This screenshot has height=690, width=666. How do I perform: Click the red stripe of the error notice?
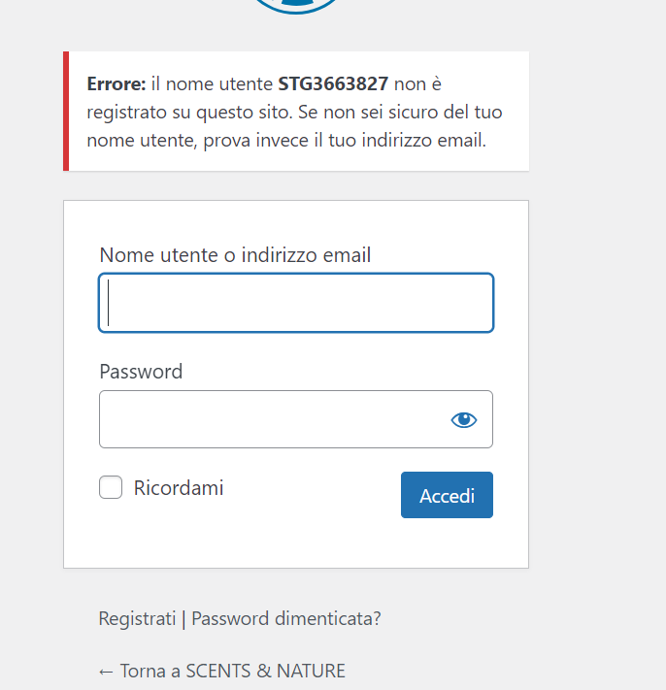coord(66,112)
